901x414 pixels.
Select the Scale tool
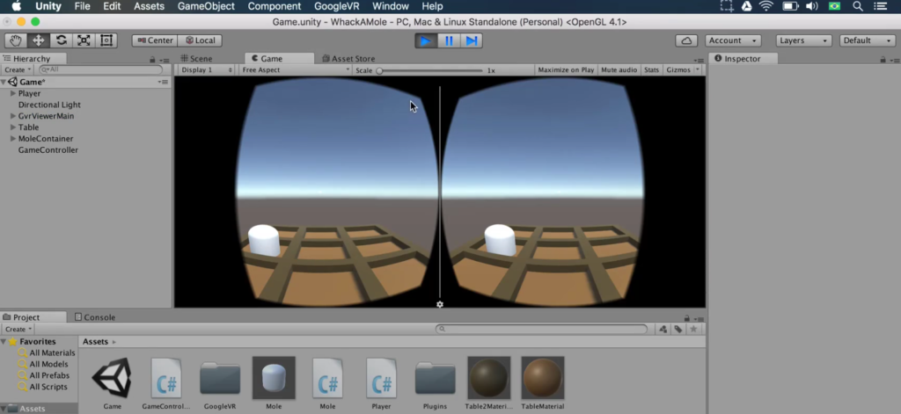(x=84, y=40)
